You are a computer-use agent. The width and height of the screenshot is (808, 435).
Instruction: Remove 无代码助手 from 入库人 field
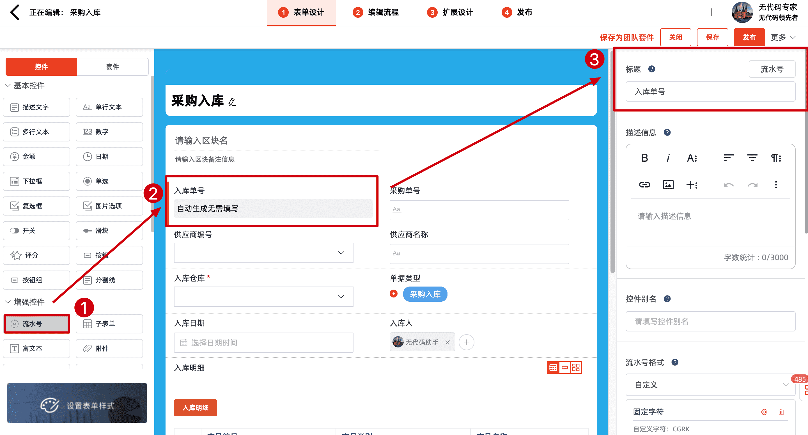[447, 342]
